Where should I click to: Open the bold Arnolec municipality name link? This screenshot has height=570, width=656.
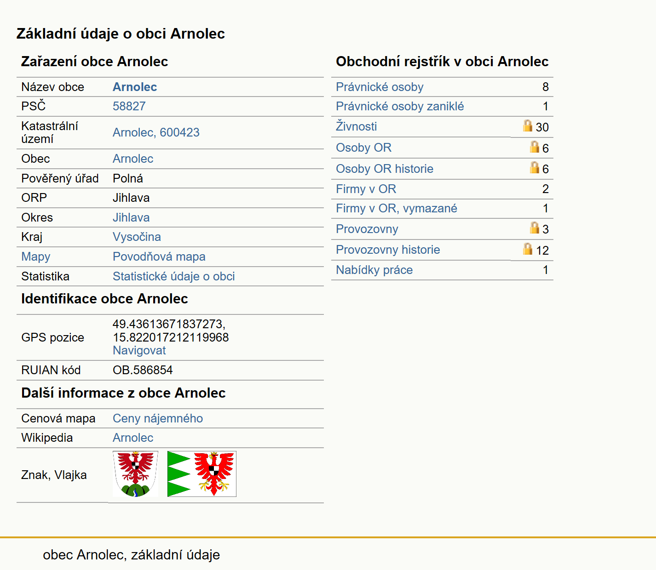[x=135, y=87]
